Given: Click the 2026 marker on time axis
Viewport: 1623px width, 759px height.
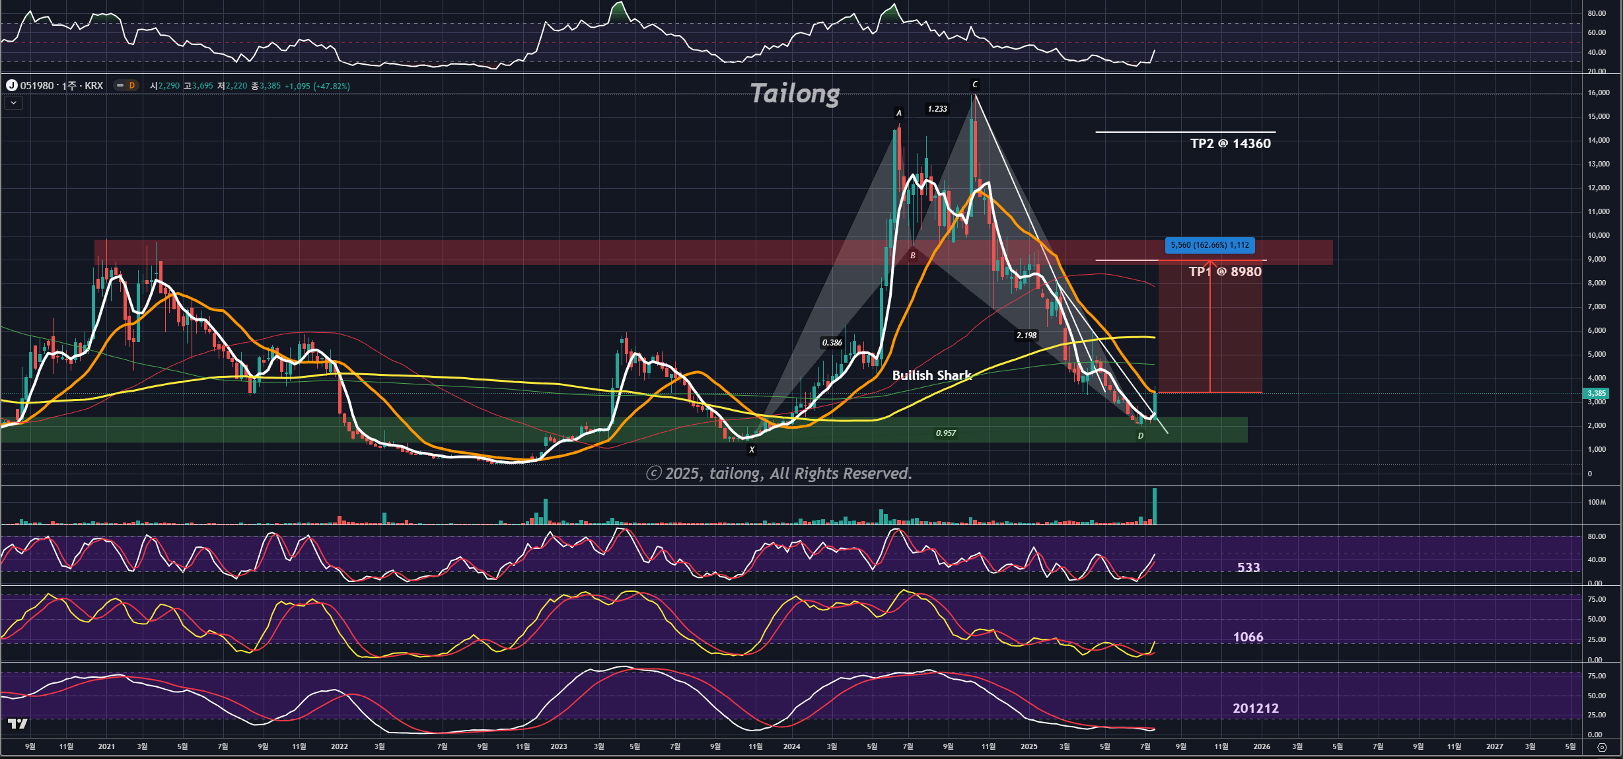Looking at the screenshot, I should tap(1261, 746).
